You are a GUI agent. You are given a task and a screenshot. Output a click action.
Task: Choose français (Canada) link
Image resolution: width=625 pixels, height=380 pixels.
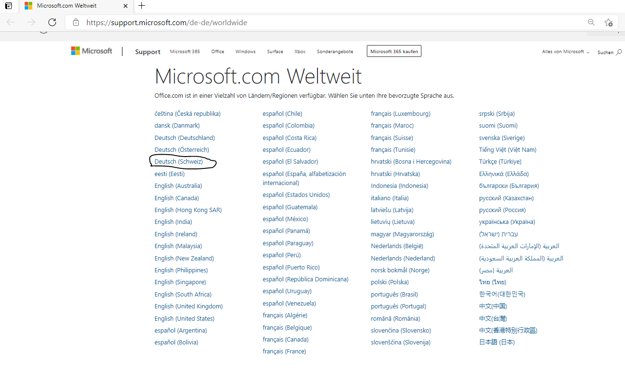click(x=286, y=340)
